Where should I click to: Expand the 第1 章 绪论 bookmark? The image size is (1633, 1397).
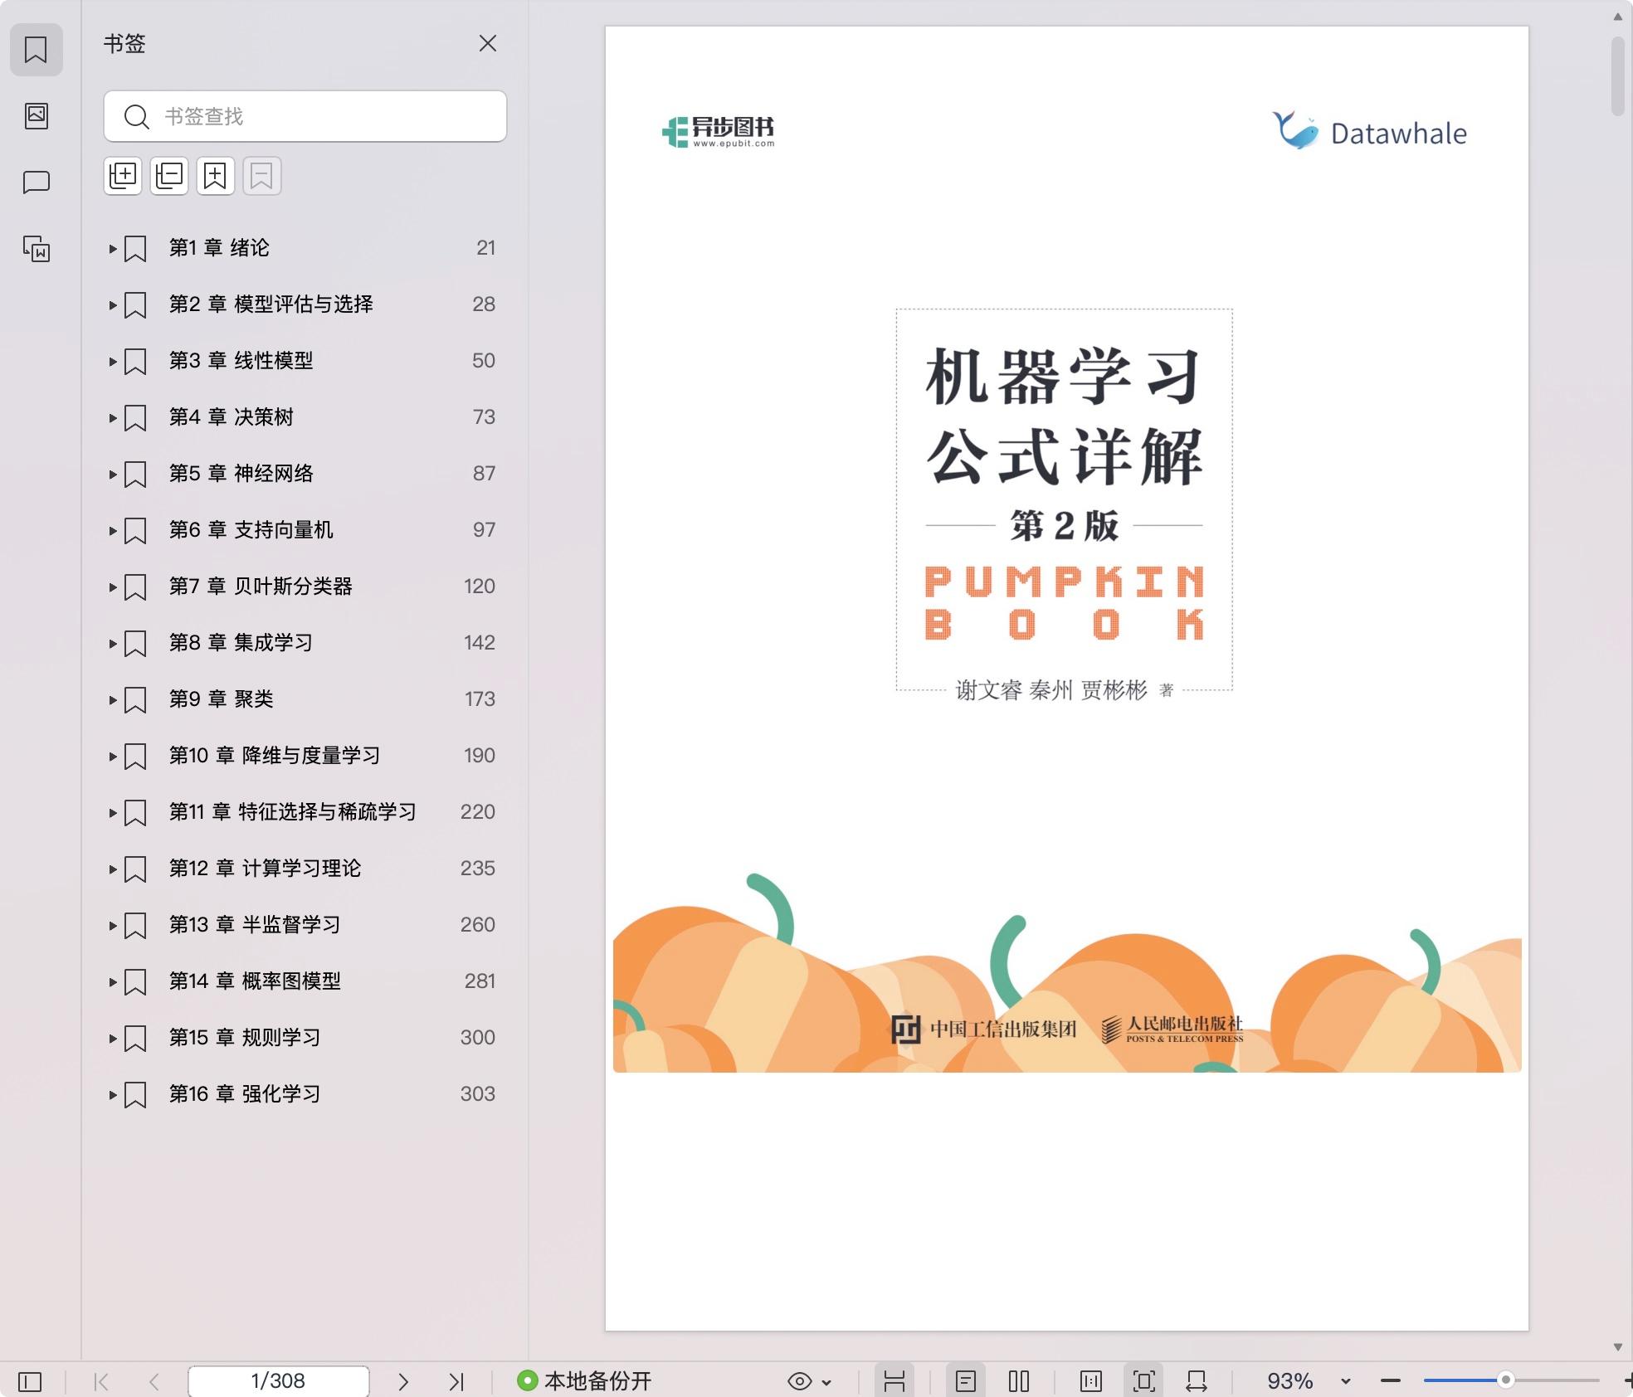click(113, 248)
